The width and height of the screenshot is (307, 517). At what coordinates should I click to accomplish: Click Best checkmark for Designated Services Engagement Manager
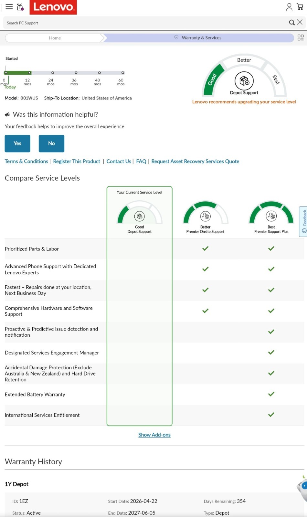(271, 353)
